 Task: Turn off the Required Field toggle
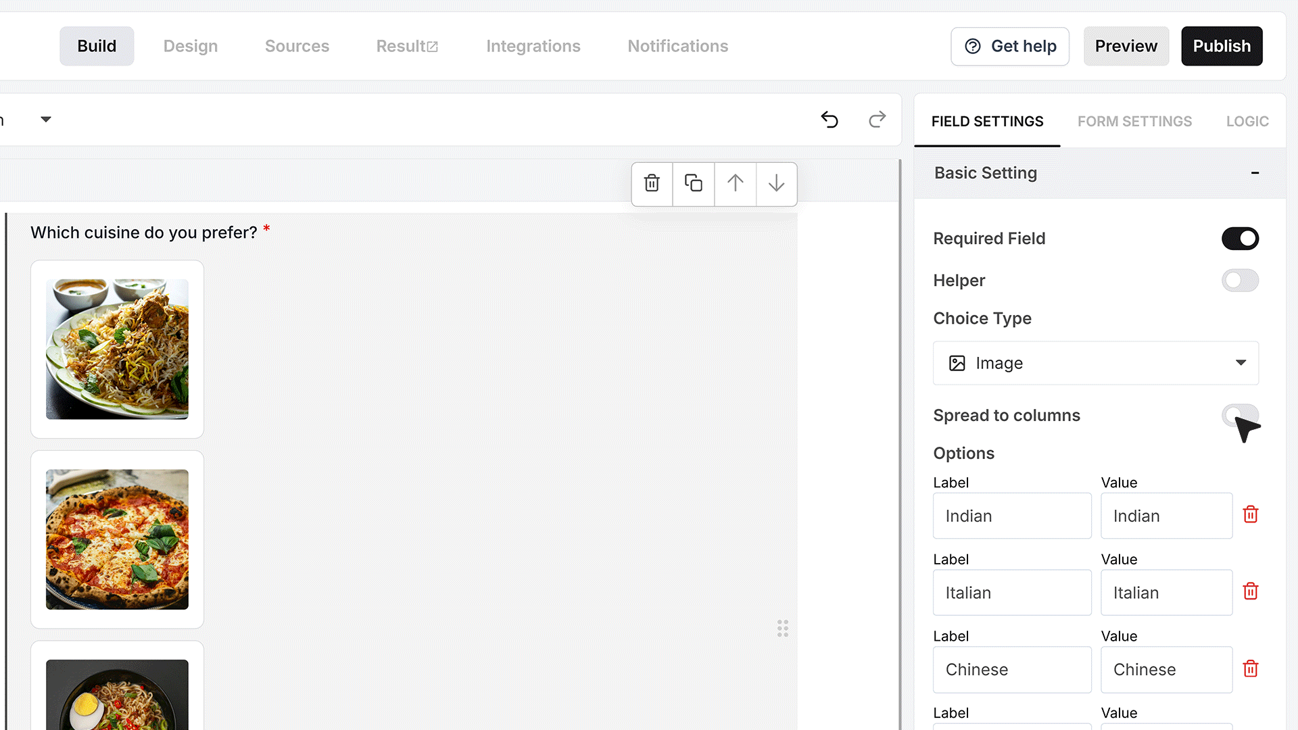[x=1240, y=239]
